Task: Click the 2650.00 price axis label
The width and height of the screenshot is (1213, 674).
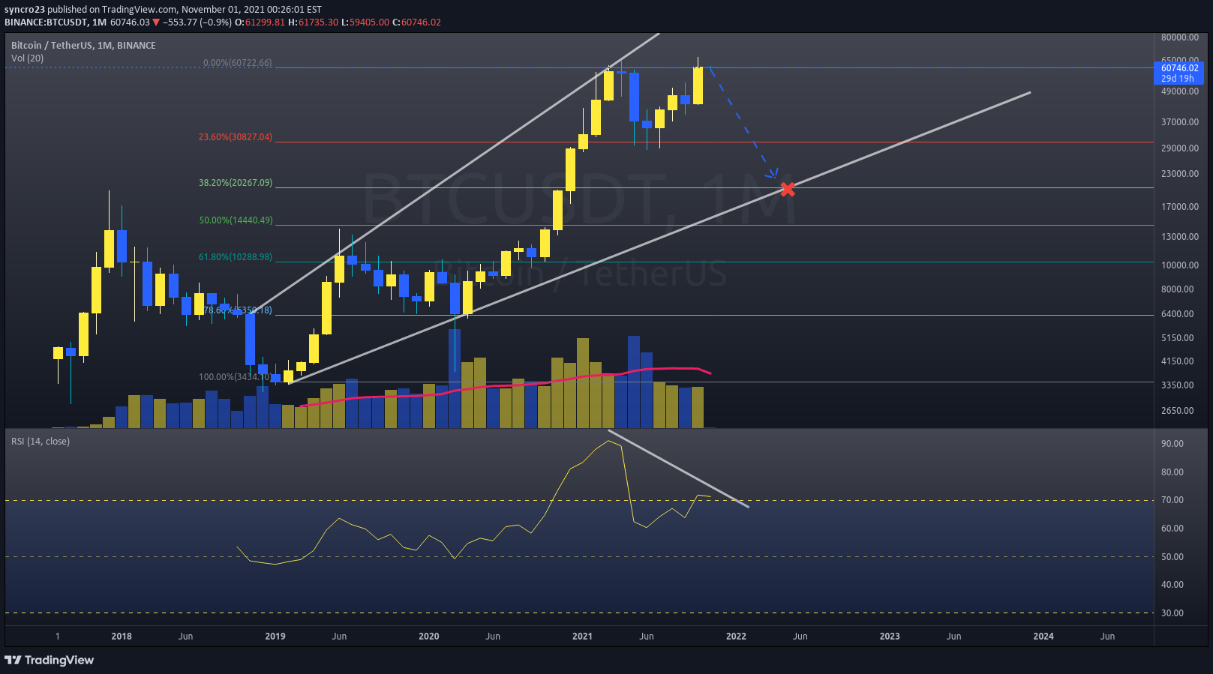Action: (1178, 411)
